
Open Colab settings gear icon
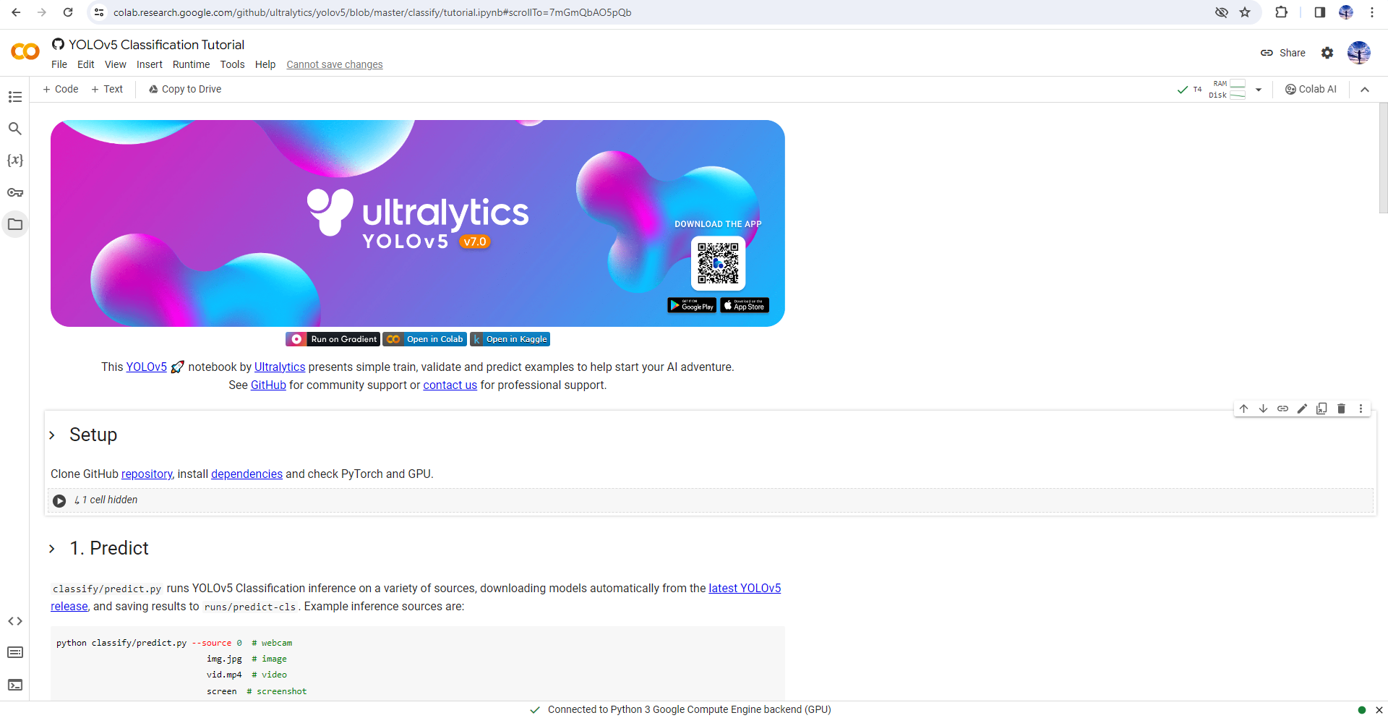(1327, 53)
